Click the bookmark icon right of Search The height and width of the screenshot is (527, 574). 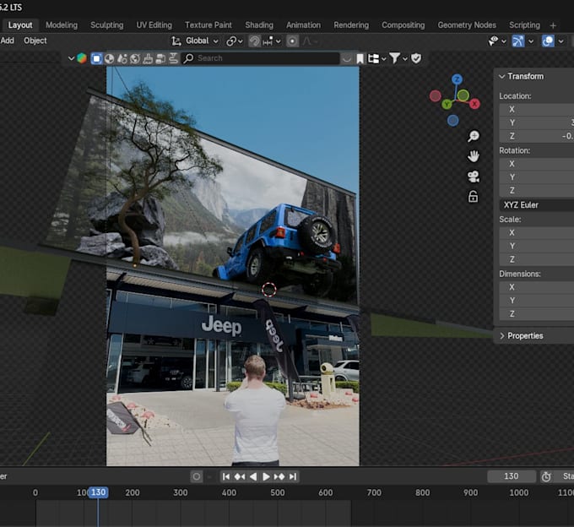[360, 58]
